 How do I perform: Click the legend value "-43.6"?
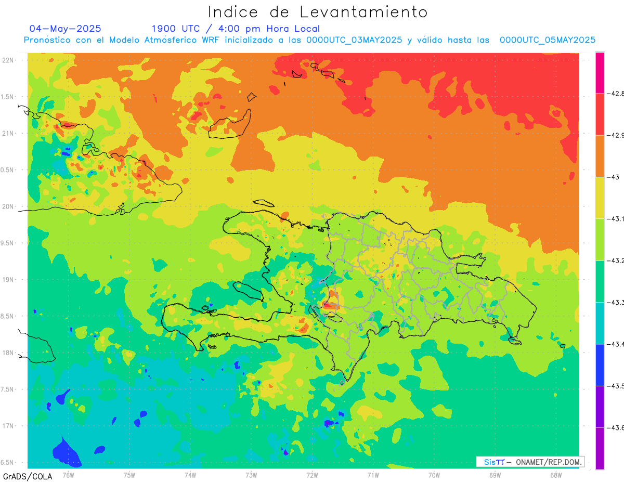(615, 427)
